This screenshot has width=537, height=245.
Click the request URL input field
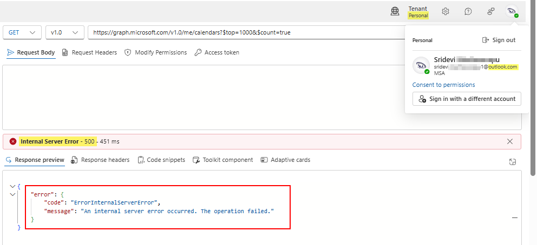247,33
